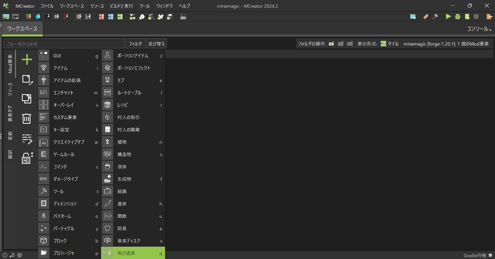Select the 変数 vertical tab
The image size is (495, 259).
coord(10,136)
